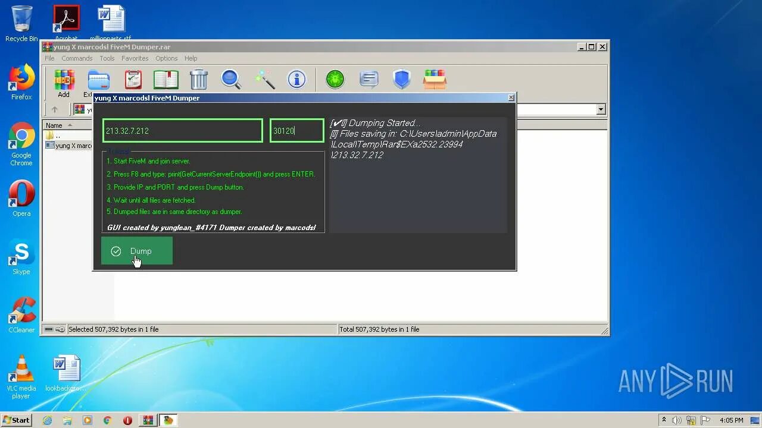Click the SFX box toolbar icon

(x=435, y=79)
